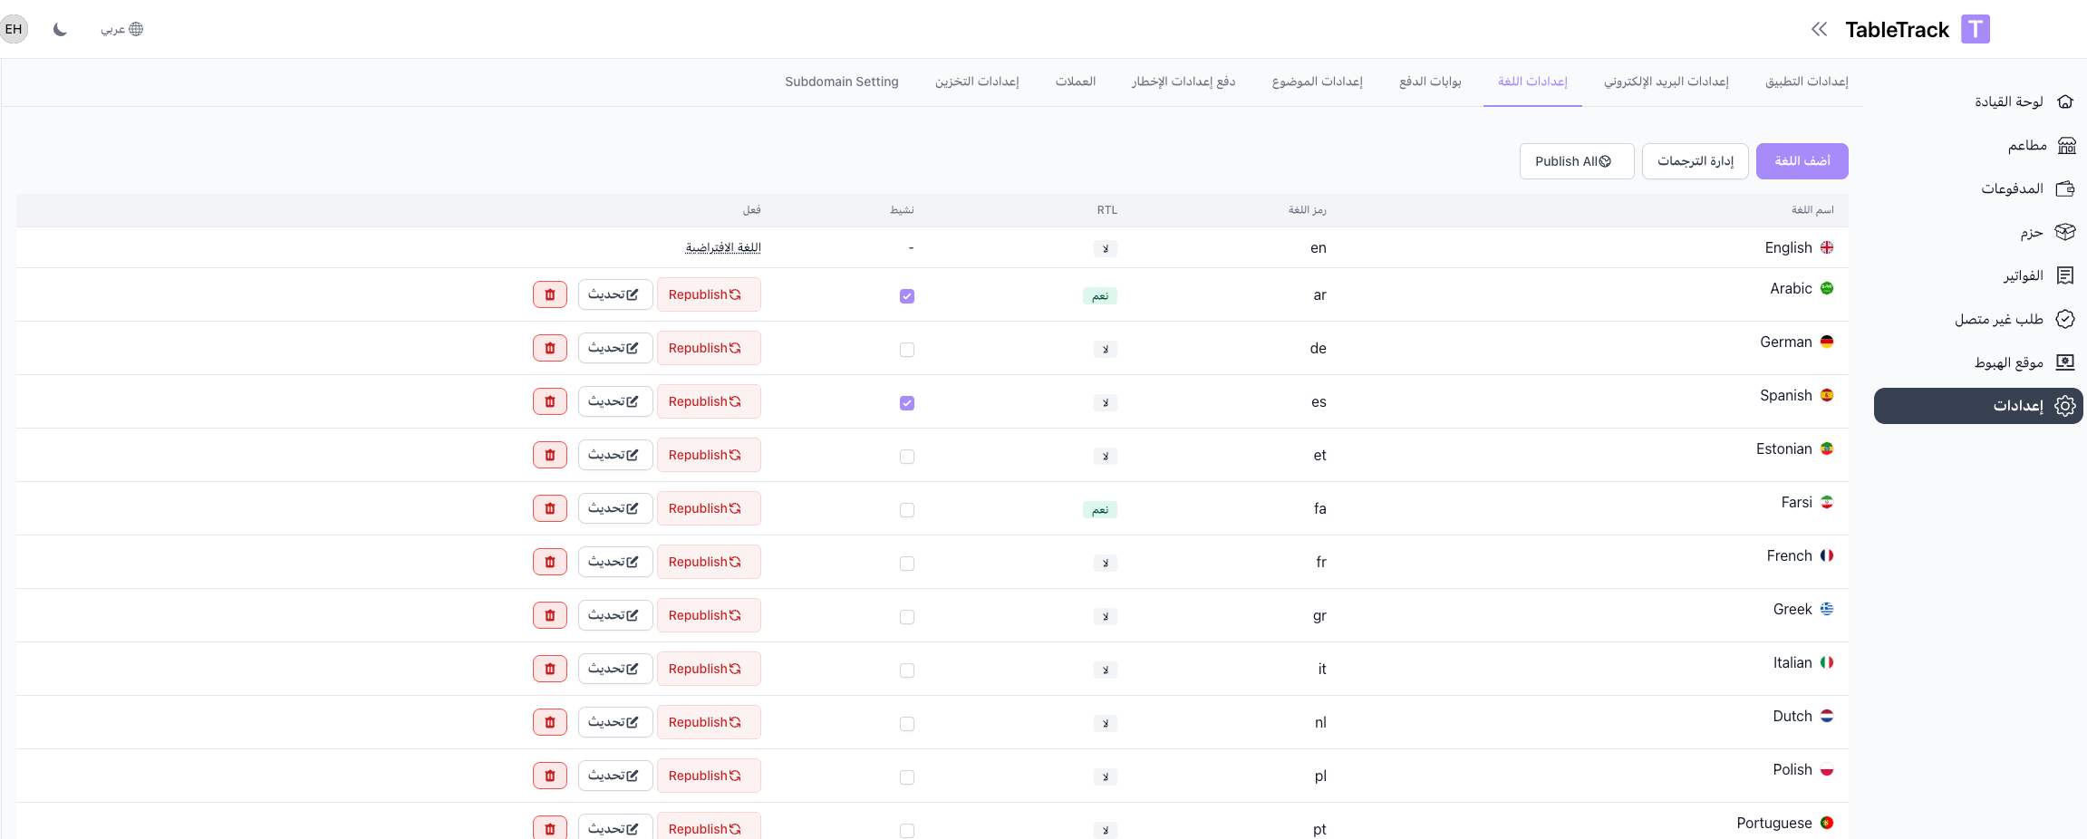
Task: Click the Publish All button
Action: 1576,161
